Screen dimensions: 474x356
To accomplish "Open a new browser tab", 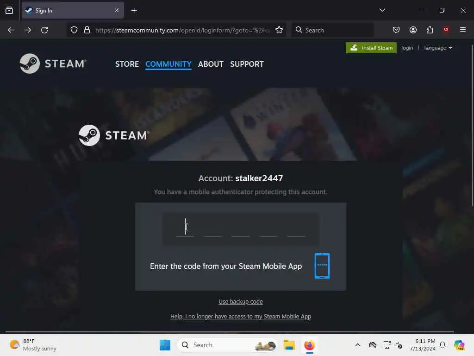I will tap(134, 11).
